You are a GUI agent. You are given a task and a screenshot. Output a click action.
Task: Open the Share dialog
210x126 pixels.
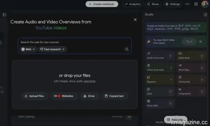click(x=153, y=4)
